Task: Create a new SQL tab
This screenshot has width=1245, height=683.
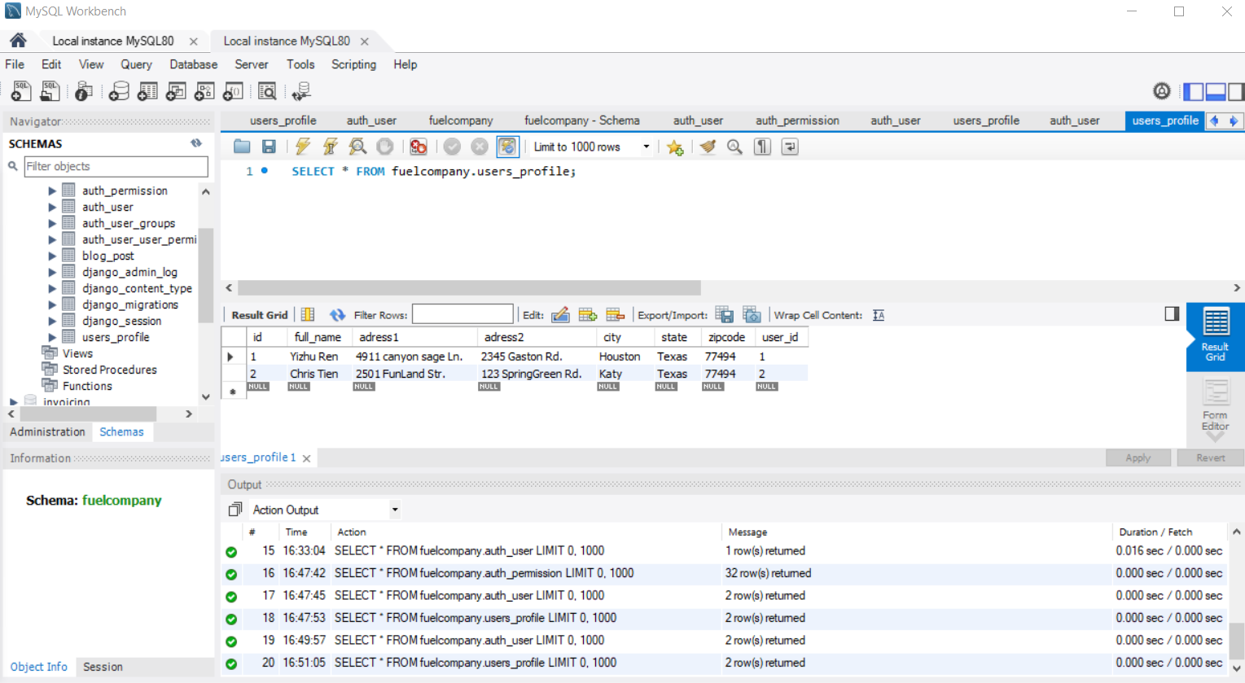Action: coord(20,90)
